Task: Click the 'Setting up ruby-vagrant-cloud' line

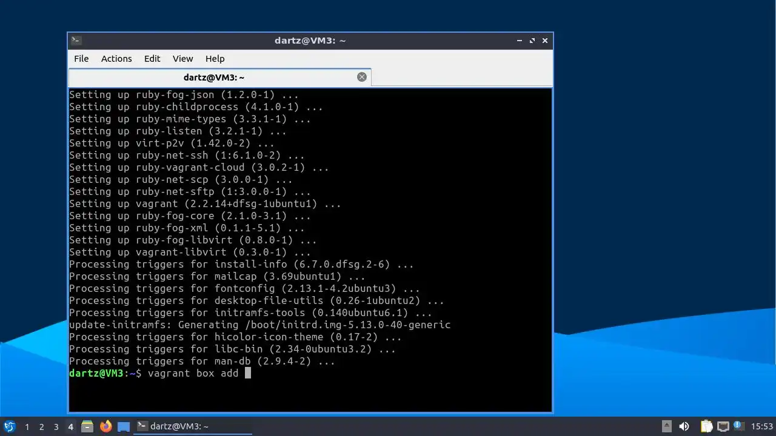Action: coord(199,167)
